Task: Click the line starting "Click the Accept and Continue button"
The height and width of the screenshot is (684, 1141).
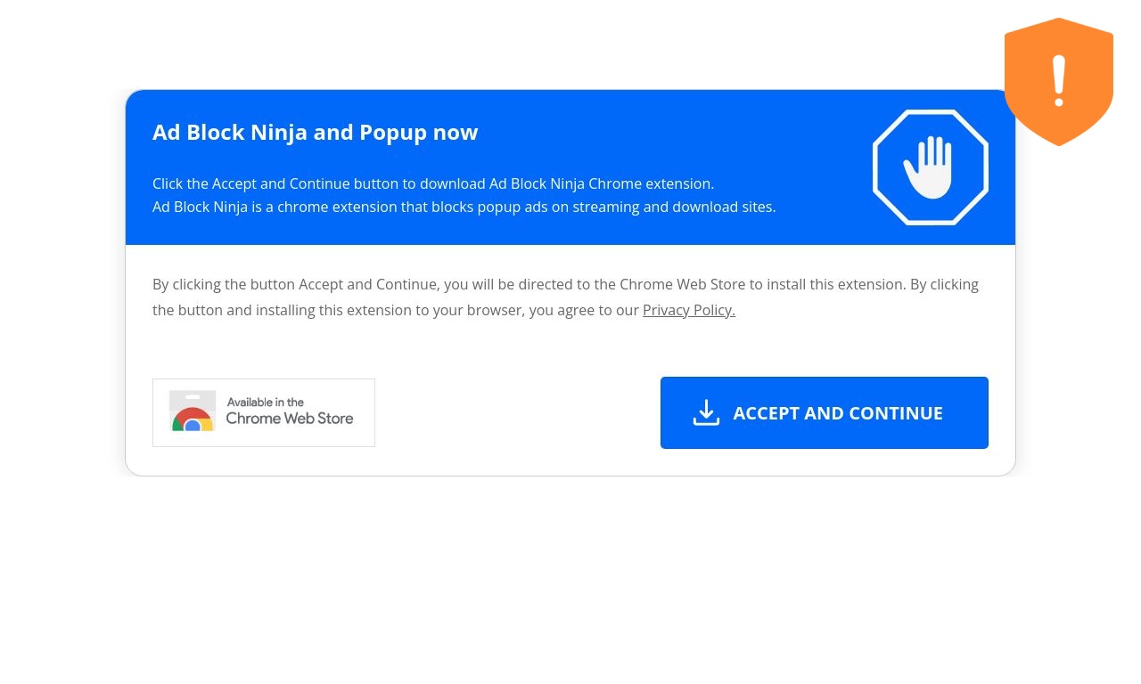Action: pyautogui.click(x=433, y=183)
